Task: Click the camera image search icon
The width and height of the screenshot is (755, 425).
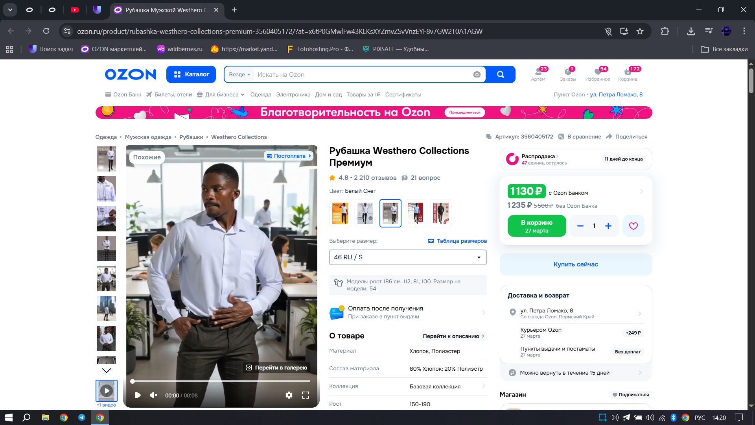Action: point(477,74)
